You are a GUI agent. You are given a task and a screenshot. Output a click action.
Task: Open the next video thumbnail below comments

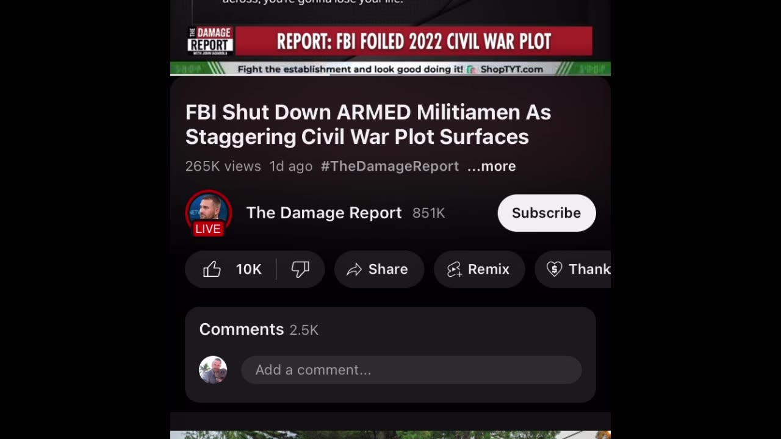point(390,434)
